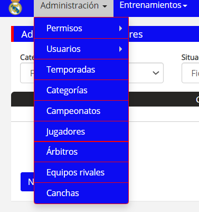Choose Temporadas from the dropdown menu
199x212 pixels.
point(81,69)
